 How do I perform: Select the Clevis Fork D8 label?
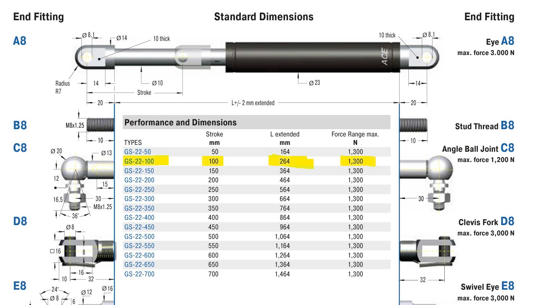486,222
